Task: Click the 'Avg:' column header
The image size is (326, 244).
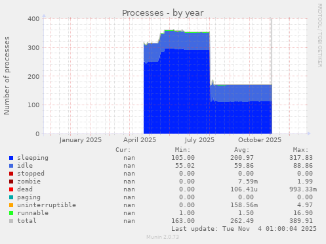Action: point(241,150)
